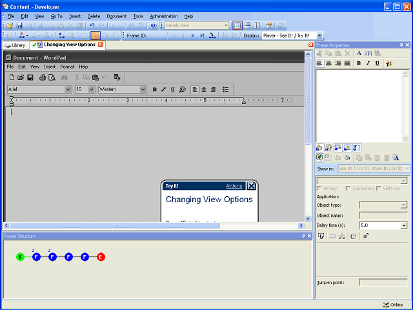The height and width of the screenshot is (310, 413).
Task: Save the document with the floppy disk icon
Action: [19, 26]
